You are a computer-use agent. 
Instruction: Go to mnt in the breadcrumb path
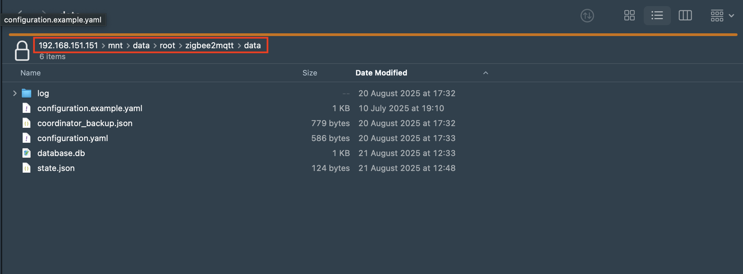[x=115, y=46]
